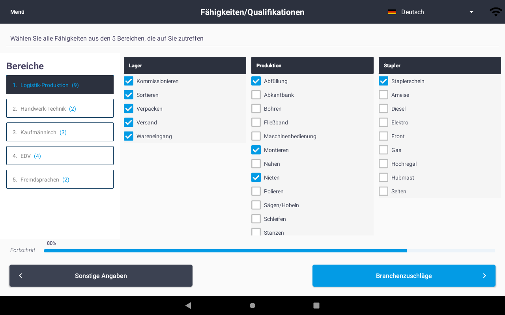Go back to Sonstige Angaben
This screenshot has height=315, width=505.
101,276
